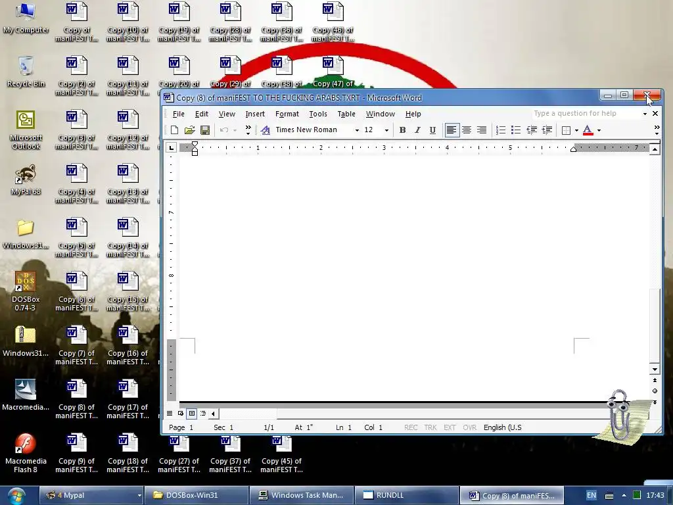
Task: Switch to Normal view button
Action: tap(170, 414)
